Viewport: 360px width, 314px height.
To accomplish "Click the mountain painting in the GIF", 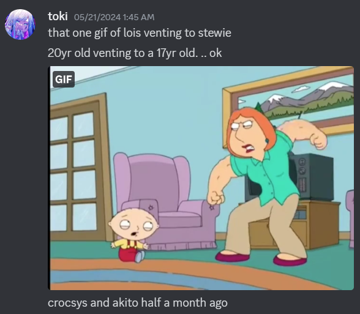I will (288, 105).
